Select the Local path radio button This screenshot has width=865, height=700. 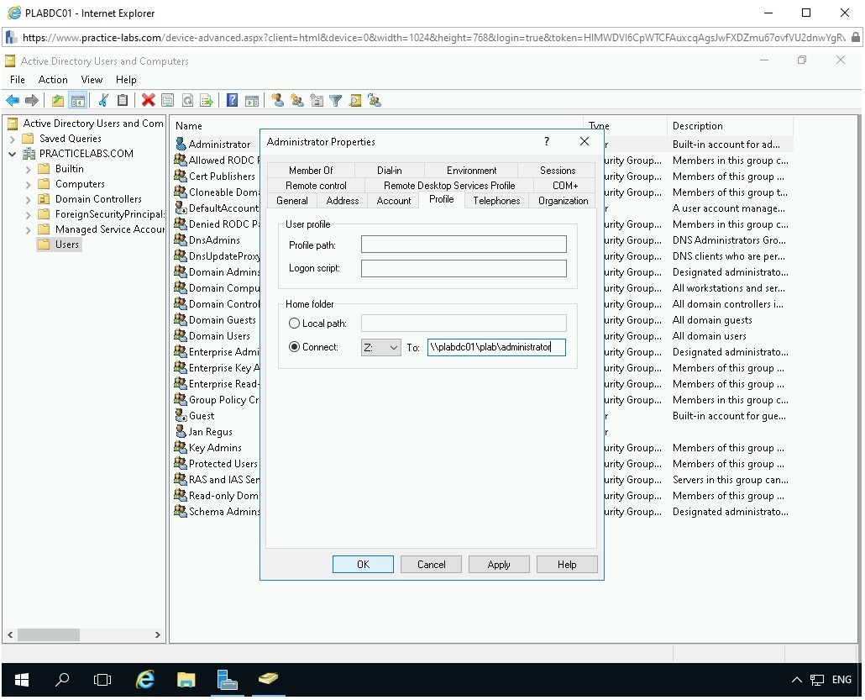294,324
